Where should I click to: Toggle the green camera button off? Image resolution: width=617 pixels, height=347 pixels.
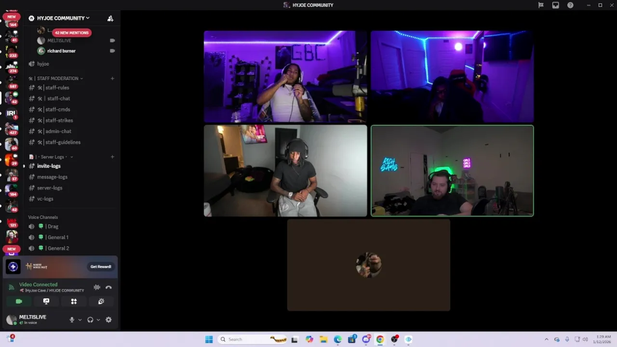(x=19, y=301)
